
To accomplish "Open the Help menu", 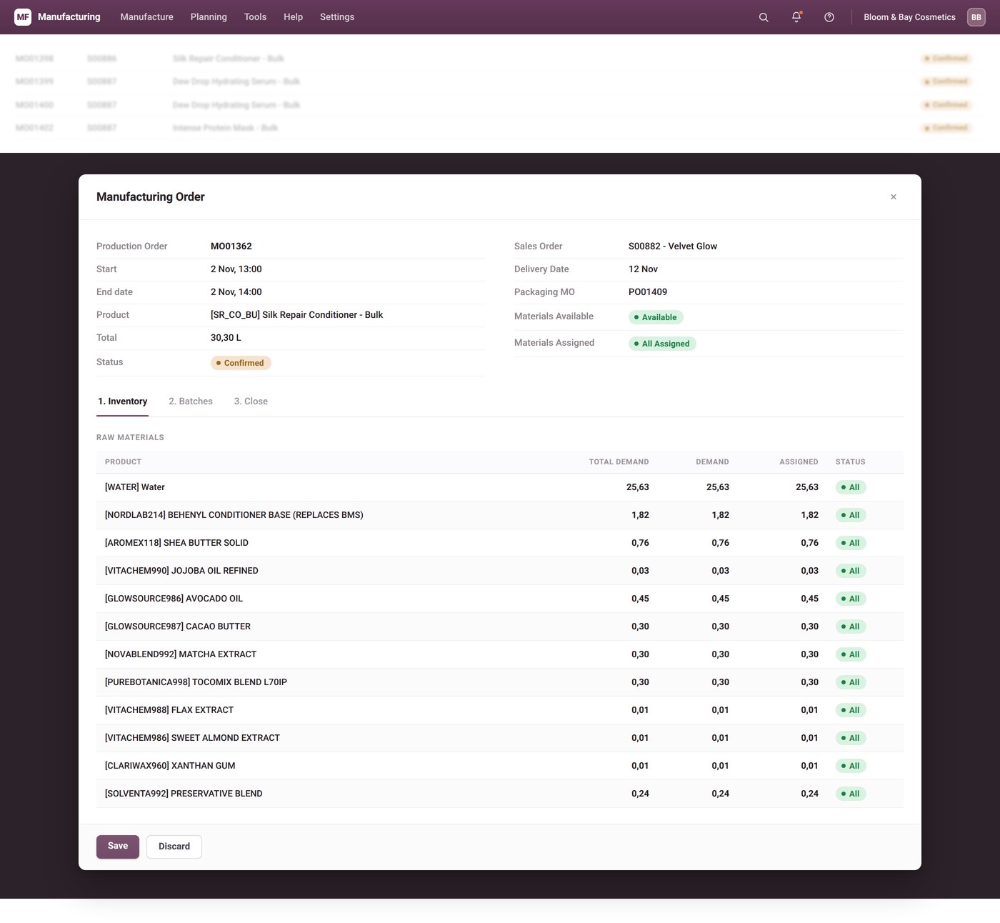I will coord(293,17).
